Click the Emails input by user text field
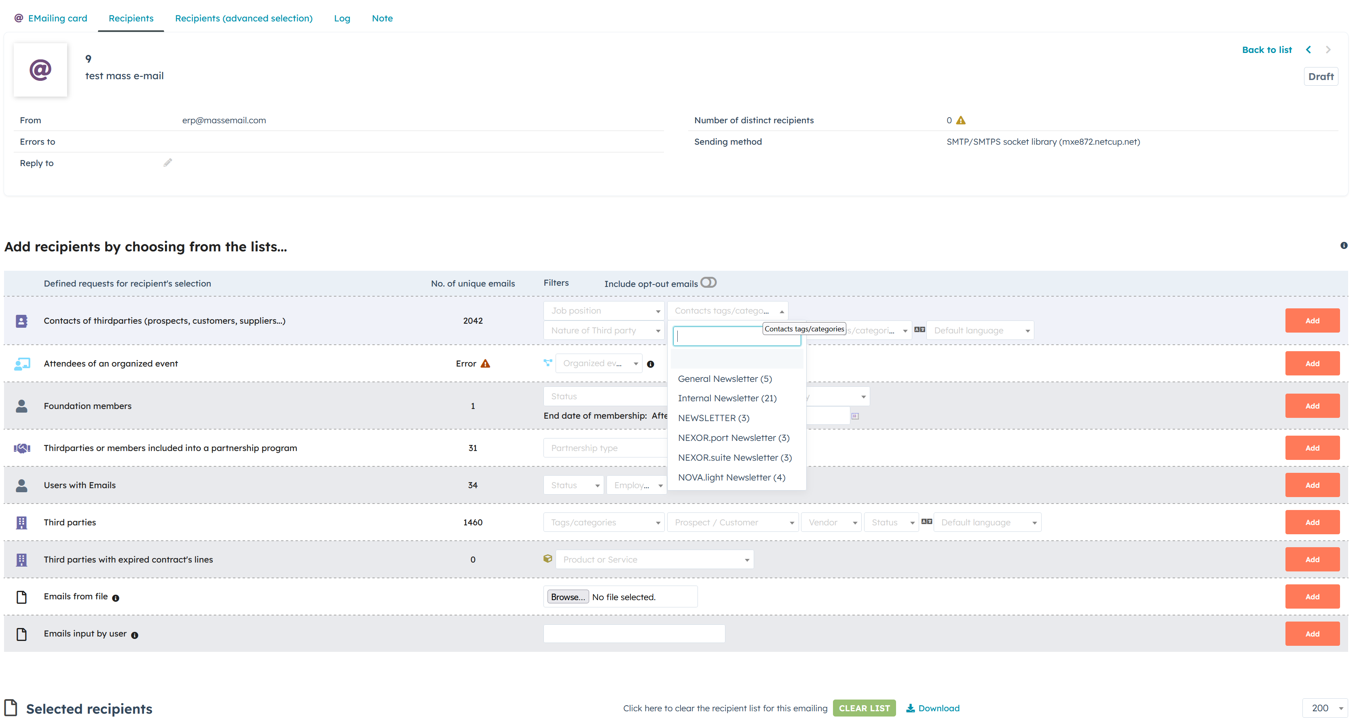This screenshot has height=725, width=1355. [634, 634]
